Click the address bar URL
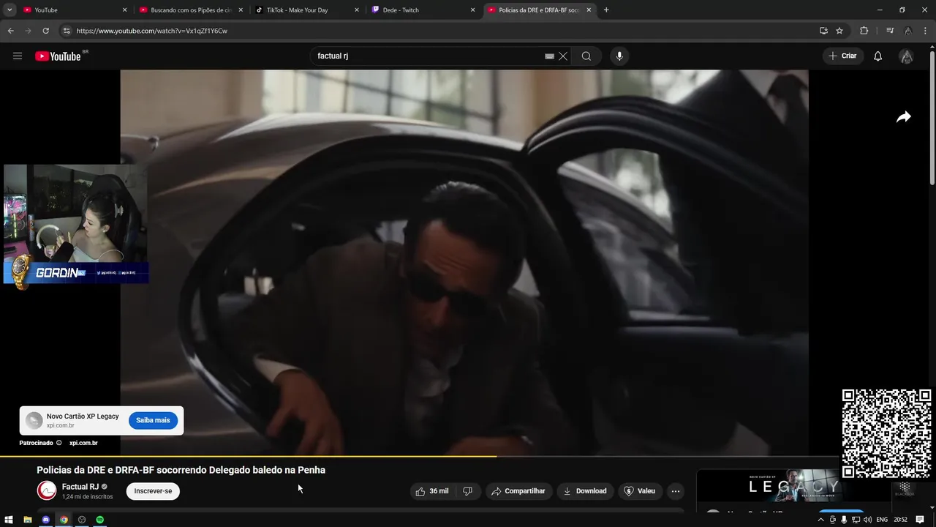This screenshot has height=527, width=936. (151, 31)
